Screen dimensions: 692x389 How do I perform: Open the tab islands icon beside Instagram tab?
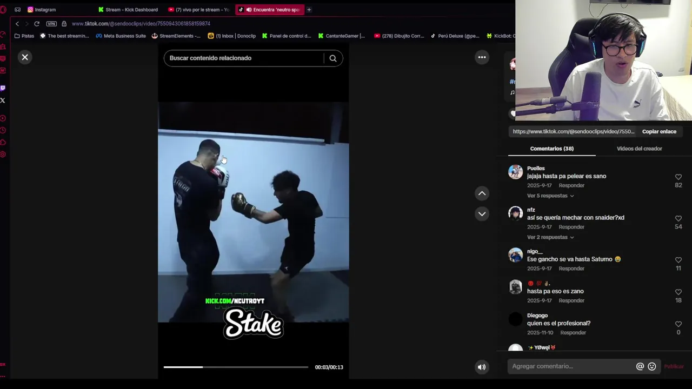(x=17, y=10)
